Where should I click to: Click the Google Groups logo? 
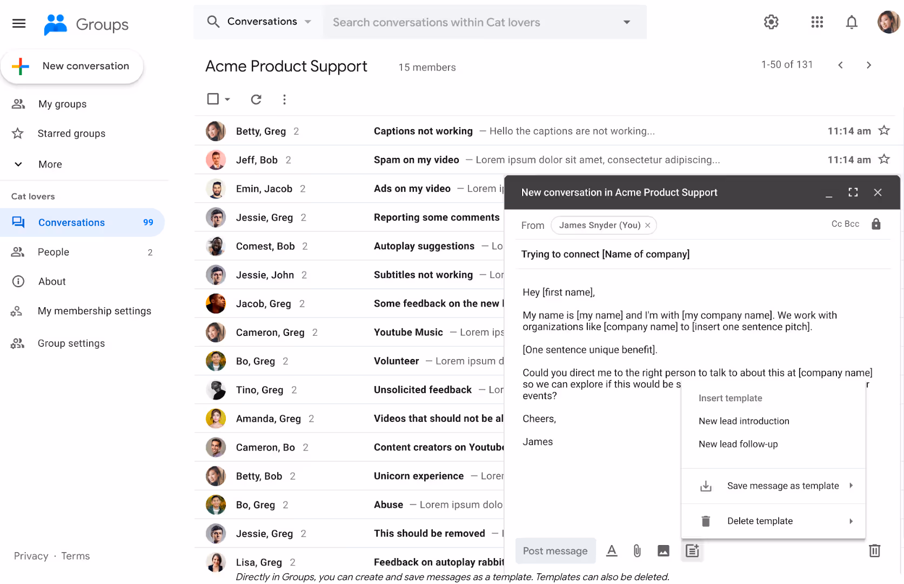[86, 24]
